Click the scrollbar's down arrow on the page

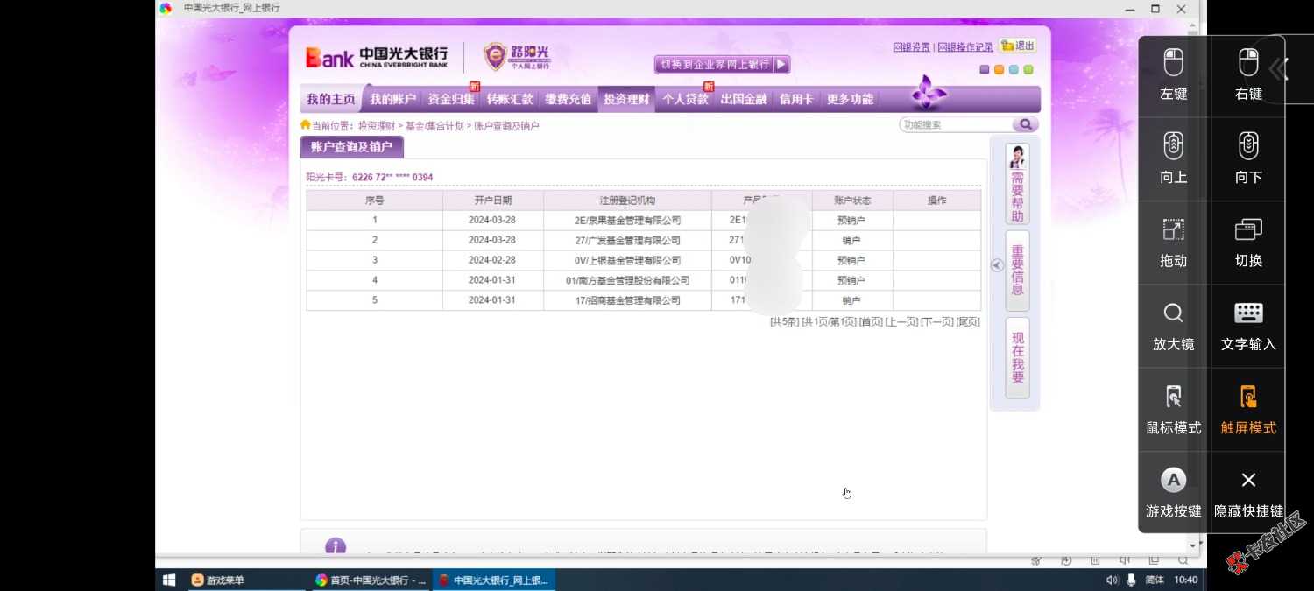point(1192,545)
